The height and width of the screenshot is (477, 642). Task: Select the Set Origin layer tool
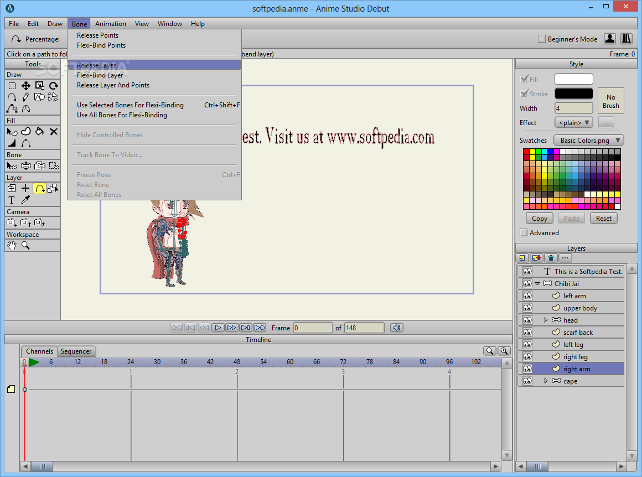(x=12, y=188)
